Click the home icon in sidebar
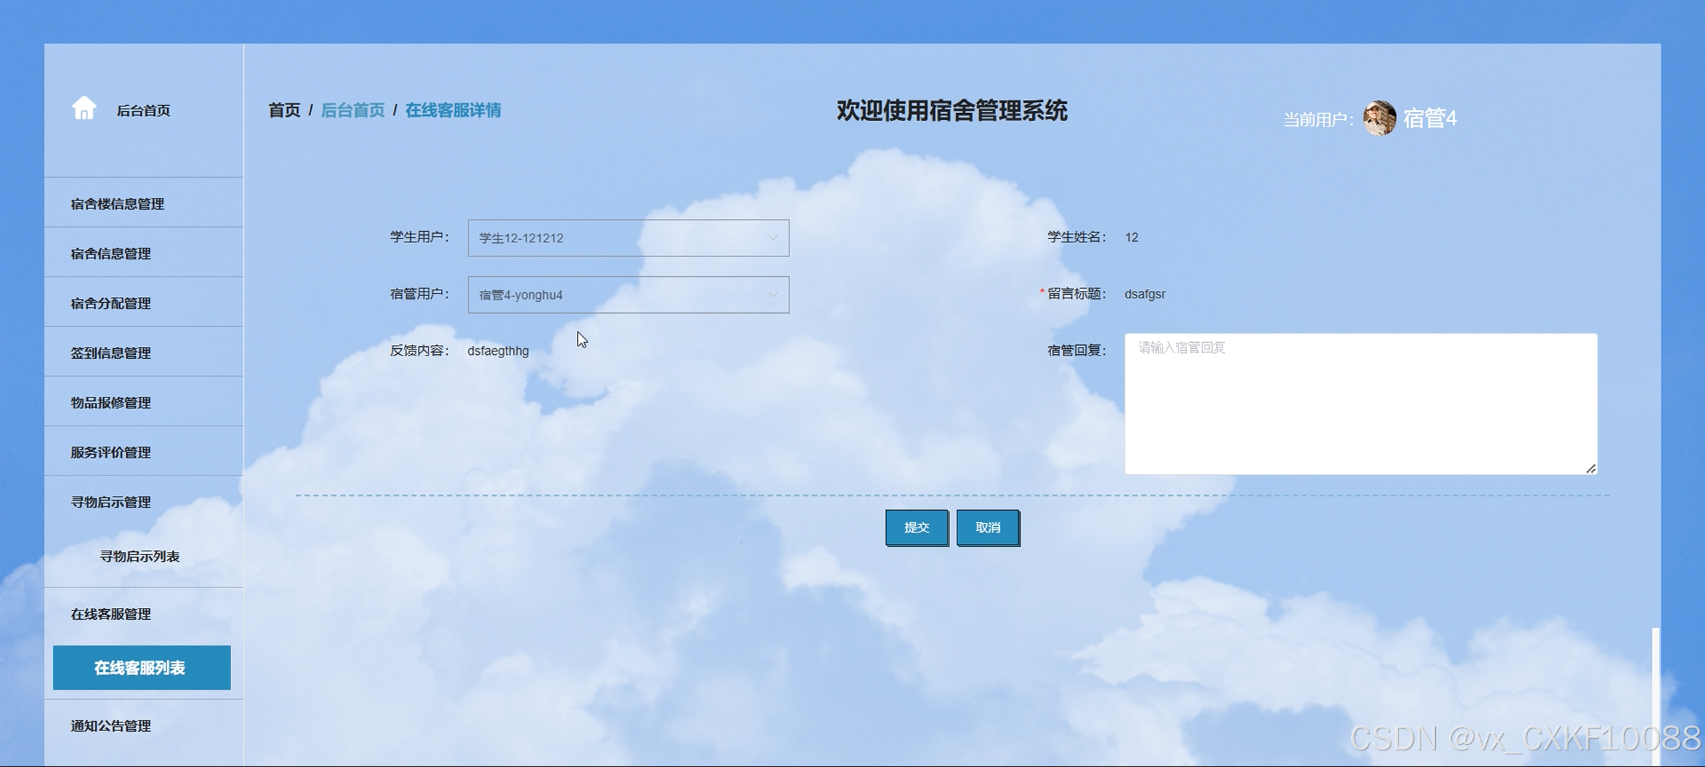Image resolution: width=1705 pixels, height=767 pixels. point(84,108)
